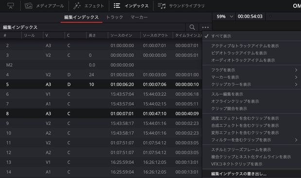
Task: Open the Effects wand icon
Action: click(x=77, y=6)
